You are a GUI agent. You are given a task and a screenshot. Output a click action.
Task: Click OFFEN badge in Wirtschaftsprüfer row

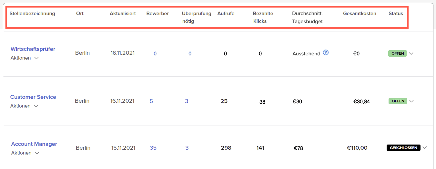(x=398, y=53)
